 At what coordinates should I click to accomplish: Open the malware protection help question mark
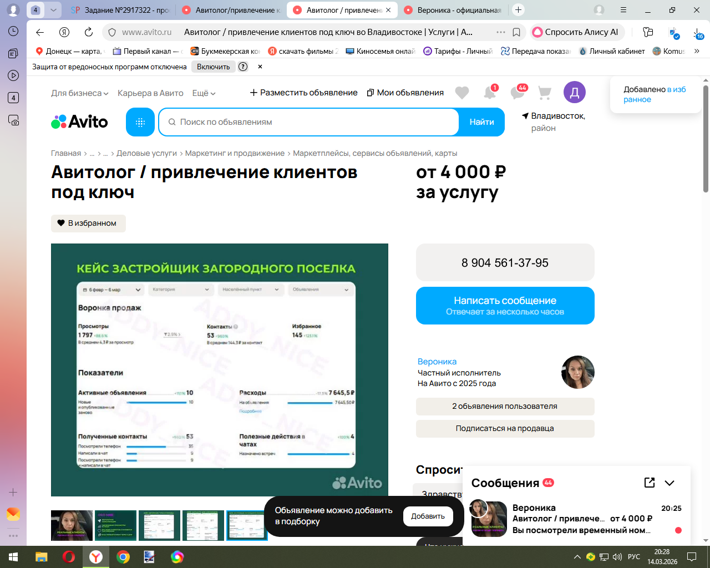243,67
